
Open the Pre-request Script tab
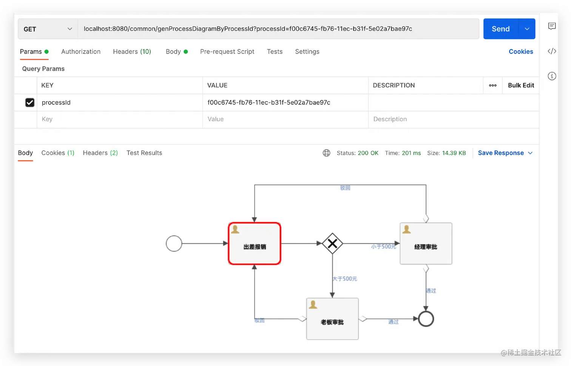pyautogui.click(x=227, y=52)
